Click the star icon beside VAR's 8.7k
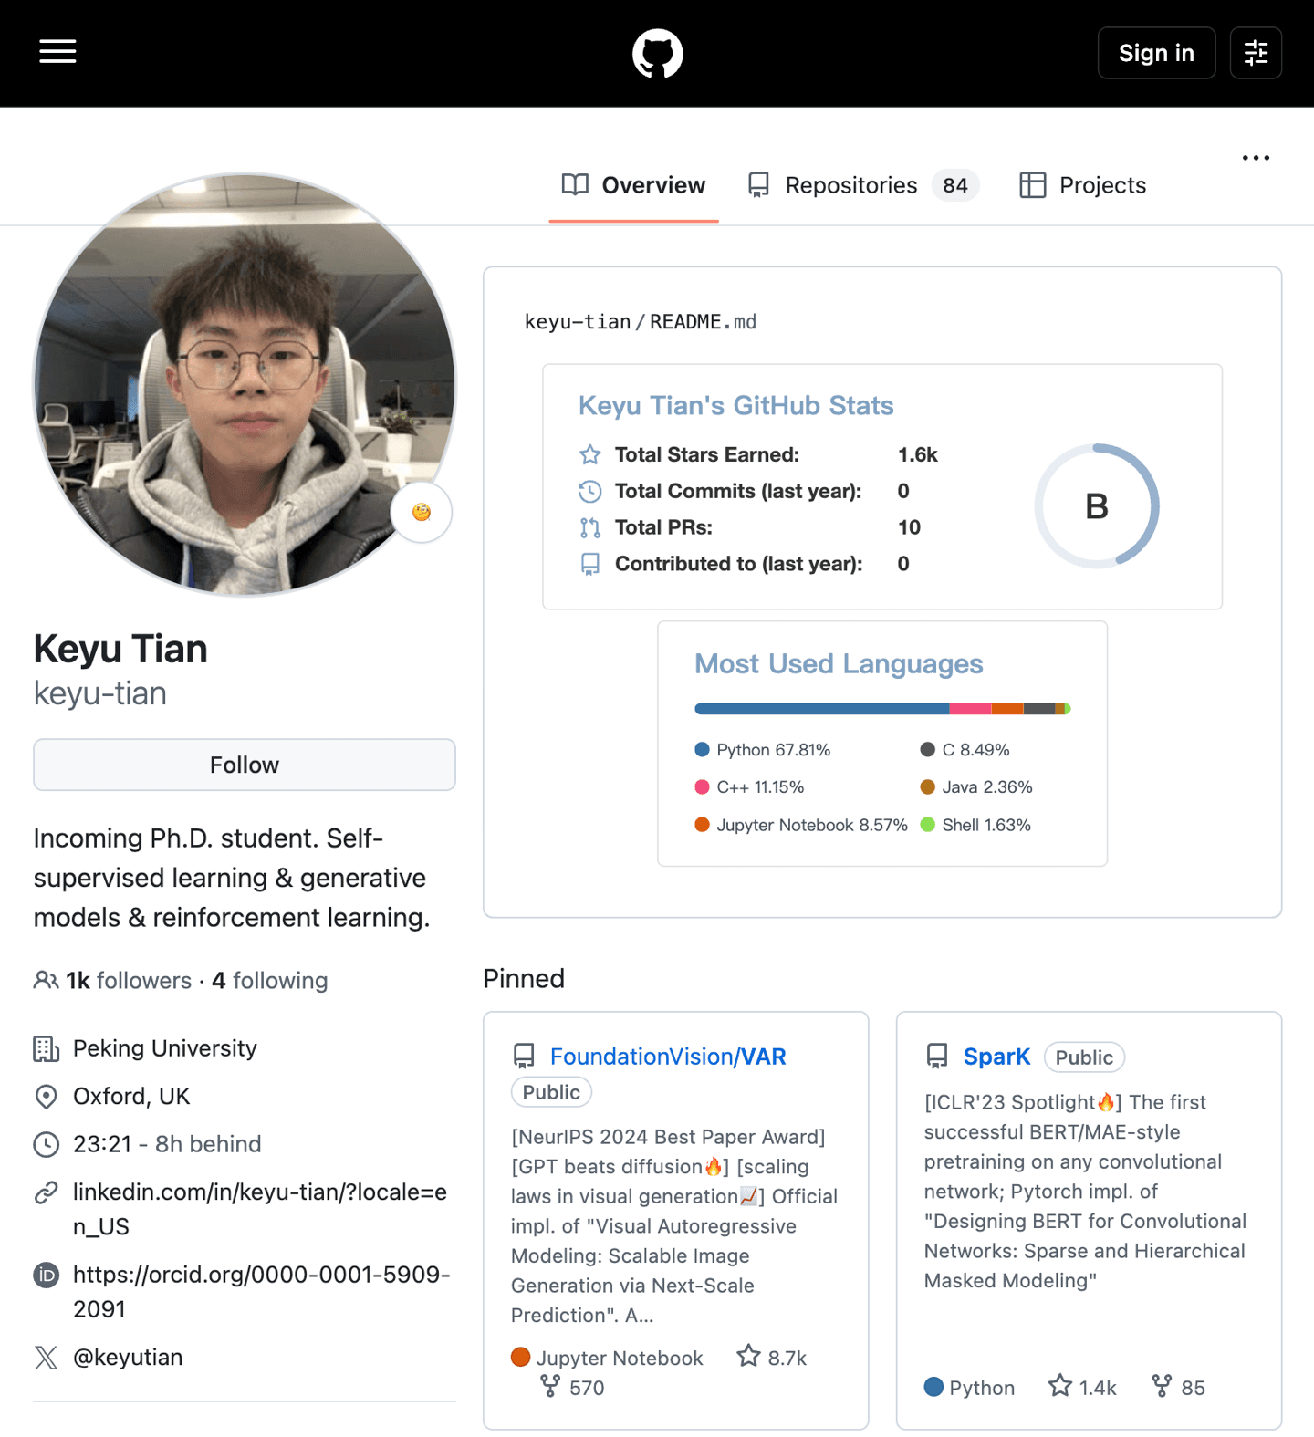Image resolution: width=1314 pixels, height=1437 pixels. click(x=748, y=1356)
